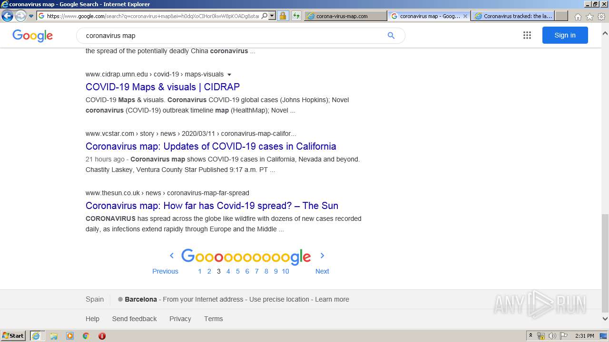
Task: Open COVID-19 Maps & visuals CIDRAP result
Action: pos(163,87)
